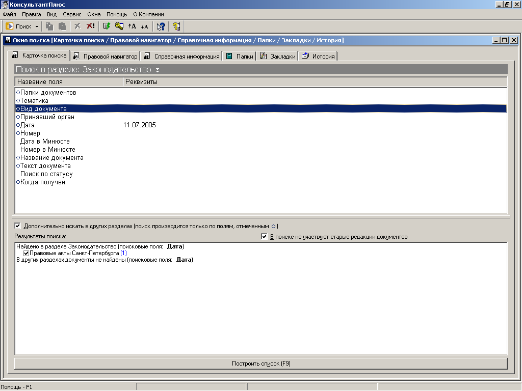Select the Вид документа field row
The height and width of the screenshot is (391, 522).
[x=261, y=109]
